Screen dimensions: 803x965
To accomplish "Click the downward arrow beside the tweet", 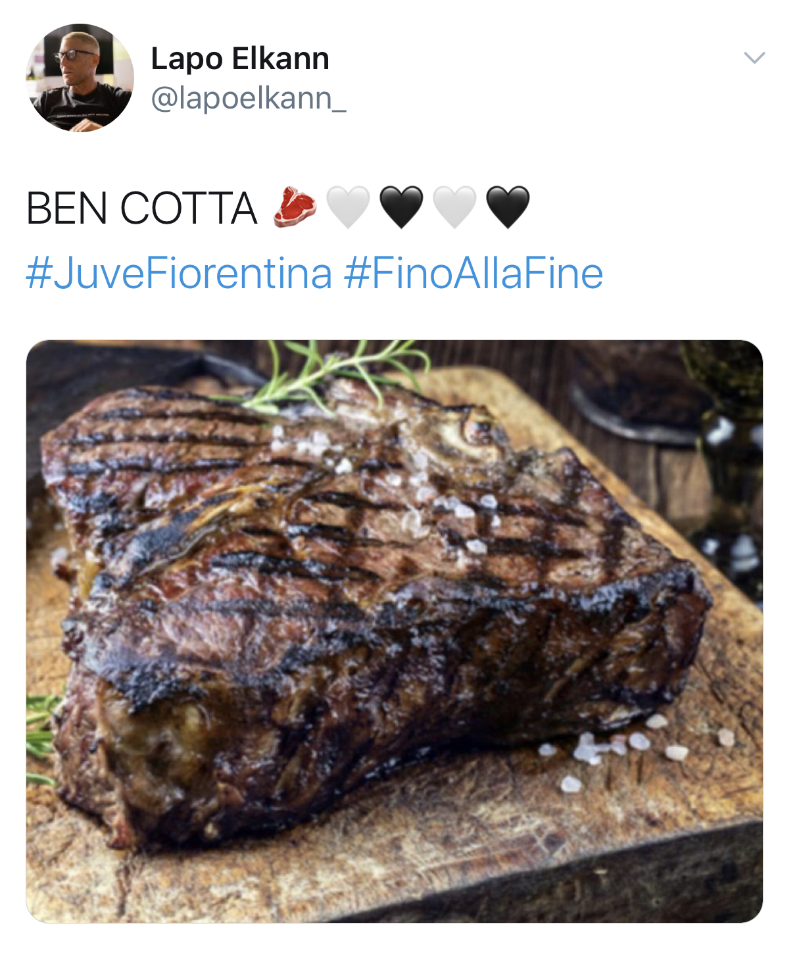I will point(754,58).
